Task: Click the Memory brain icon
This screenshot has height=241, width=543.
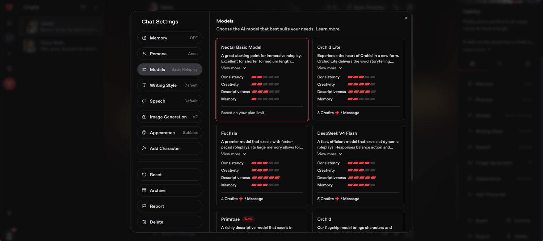Action: 144,38
